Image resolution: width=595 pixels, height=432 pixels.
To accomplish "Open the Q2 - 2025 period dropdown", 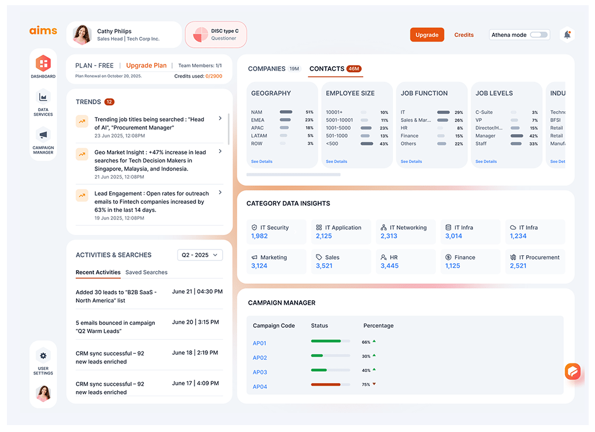I will [x=200, y=255].
